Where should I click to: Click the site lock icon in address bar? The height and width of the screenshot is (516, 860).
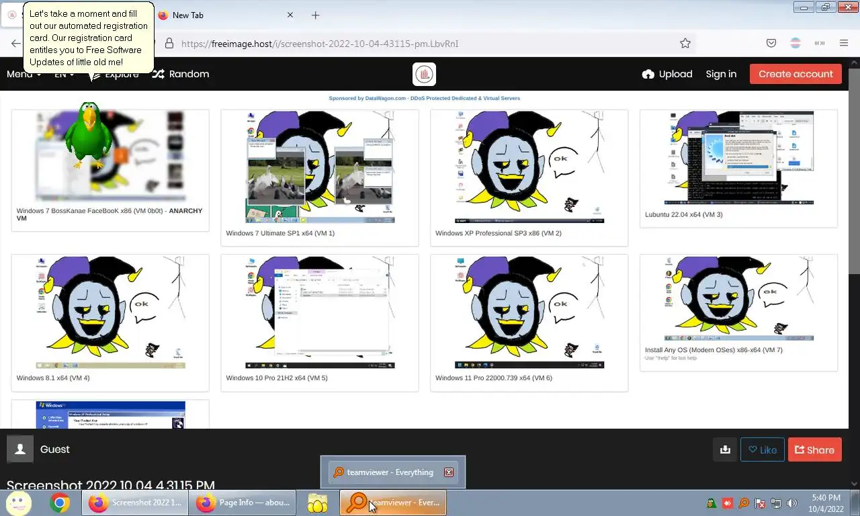click(x=169, y=43)
